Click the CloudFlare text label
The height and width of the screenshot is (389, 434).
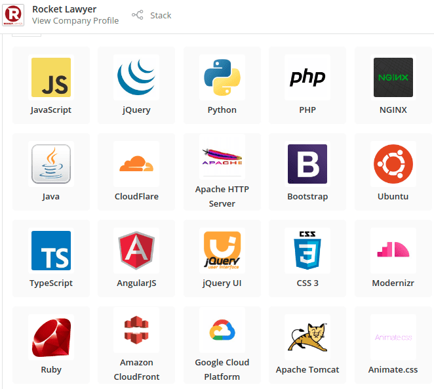[136, 197]
